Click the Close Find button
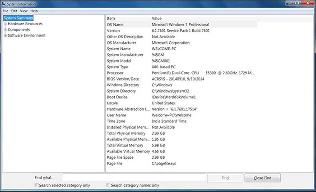 pyautogui.click(x=263, y=178)
